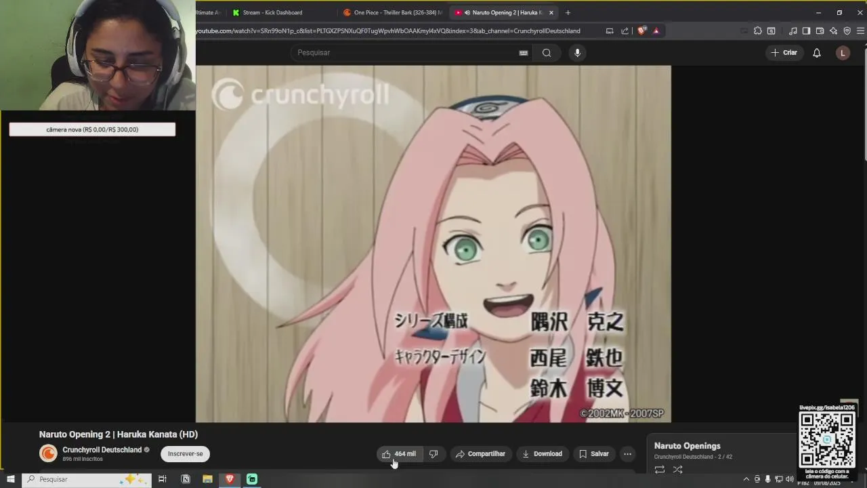Click microphone icon in system tray
This screenshot has width=867, height=488.
click(768, 479)
